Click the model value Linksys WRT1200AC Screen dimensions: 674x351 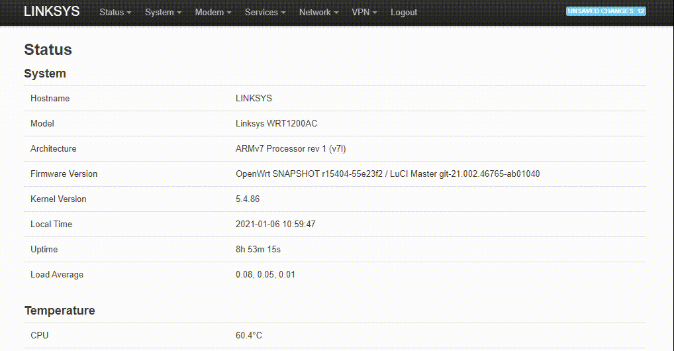pyautogui.click(x=276, y=123)
